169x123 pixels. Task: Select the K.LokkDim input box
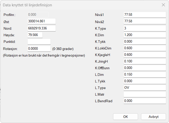click(145, 48)
